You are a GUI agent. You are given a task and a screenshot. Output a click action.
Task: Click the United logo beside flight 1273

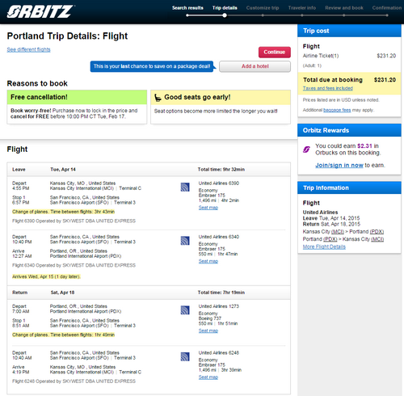point(185,310)
